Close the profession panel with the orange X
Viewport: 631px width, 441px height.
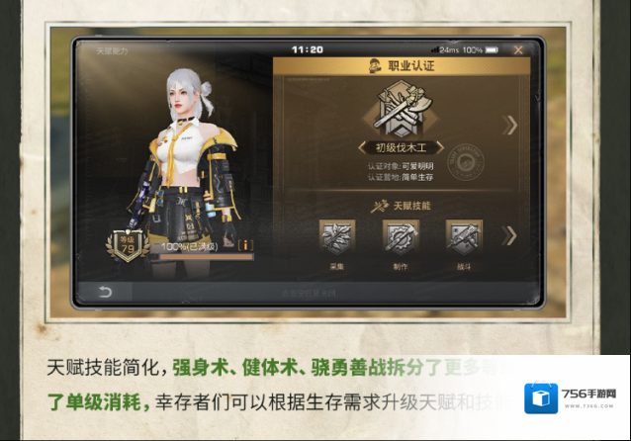pyautogui.click(x=518, y=49)
